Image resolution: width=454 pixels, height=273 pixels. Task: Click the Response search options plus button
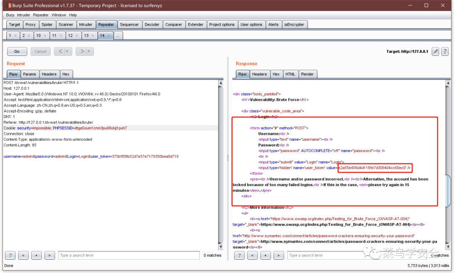pos(265,255)
